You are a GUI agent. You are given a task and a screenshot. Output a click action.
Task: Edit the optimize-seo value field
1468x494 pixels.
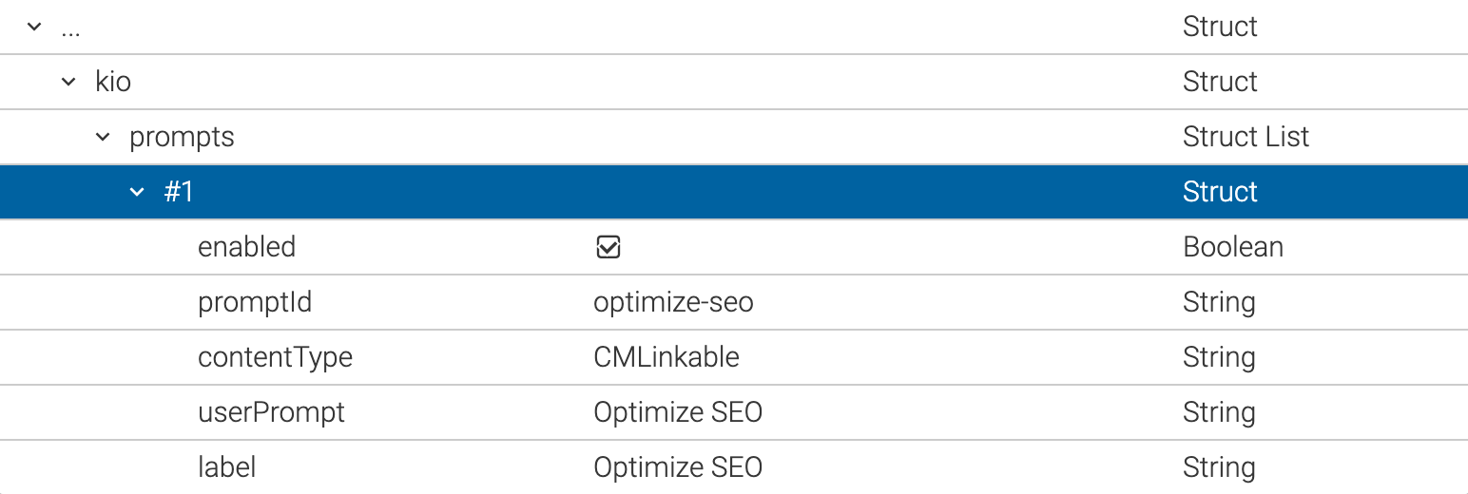pos(673,302)
